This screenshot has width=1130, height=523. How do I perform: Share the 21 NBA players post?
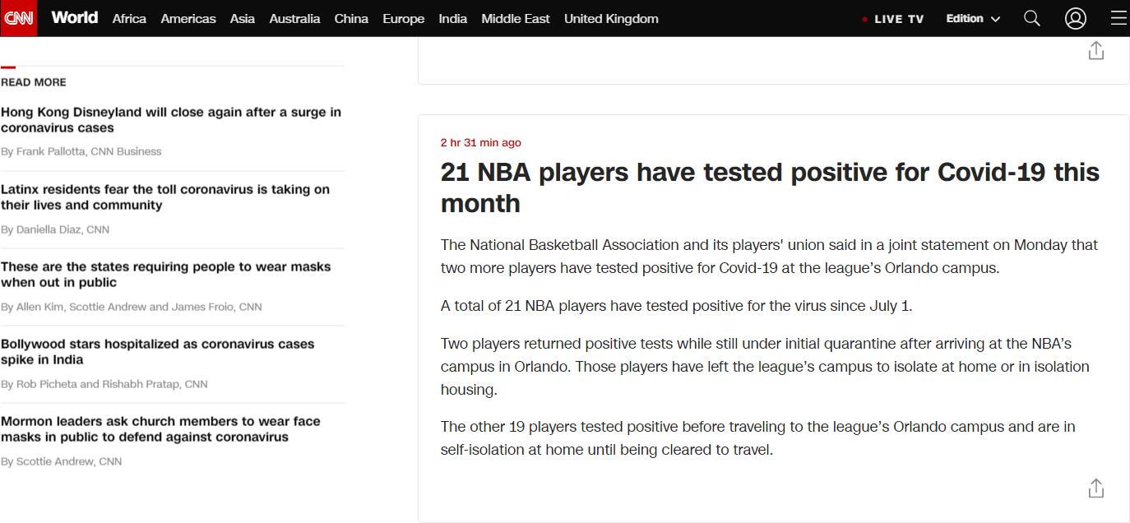[1095, 488]
